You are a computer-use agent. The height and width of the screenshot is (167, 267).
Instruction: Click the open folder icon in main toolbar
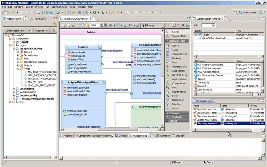pyautogui.click(x=112, y=12)
